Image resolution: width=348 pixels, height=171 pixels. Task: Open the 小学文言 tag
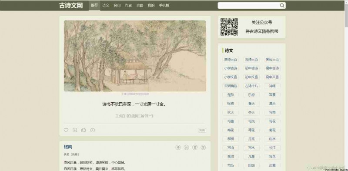(x=231, y=77)
